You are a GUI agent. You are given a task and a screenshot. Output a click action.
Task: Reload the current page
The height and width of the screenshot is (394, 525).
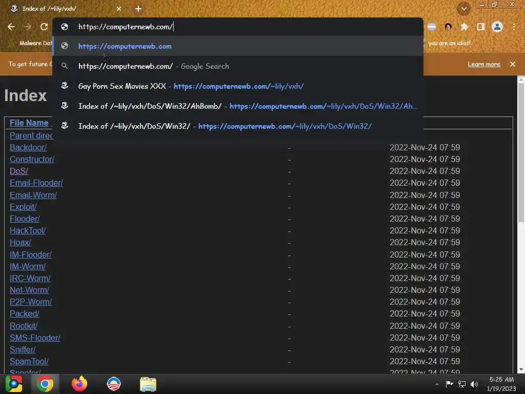tap(44, 27)
